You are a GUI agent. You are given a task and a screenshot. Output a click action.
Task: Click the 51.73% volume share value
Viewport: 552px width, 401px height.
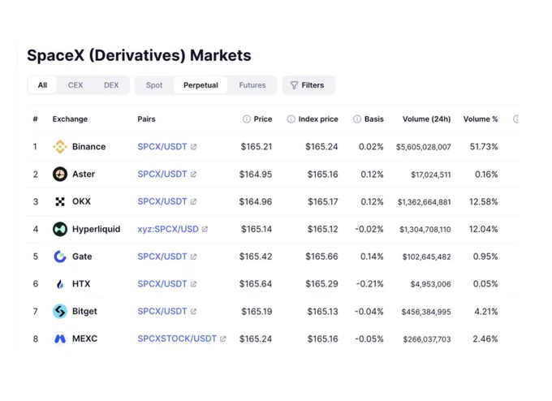coord(484,147)
